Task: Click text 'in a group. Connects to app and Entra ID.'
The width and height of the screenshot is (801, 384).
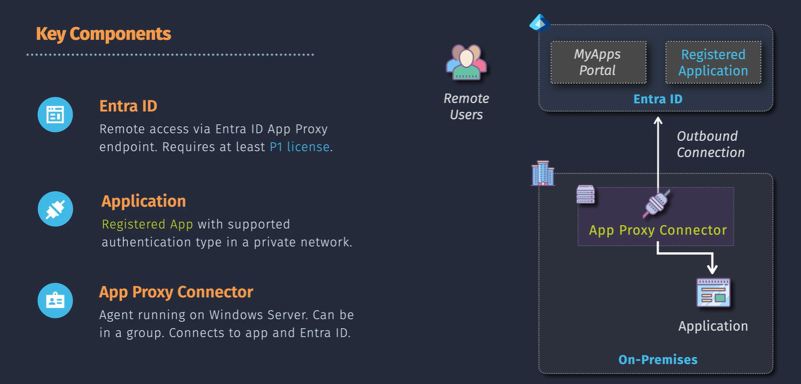Action: tap(225, 333)
